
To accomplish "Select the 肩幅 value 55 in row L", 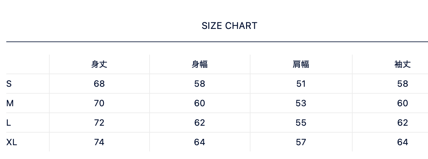I will pyautogui.click(x=301, y=123).
